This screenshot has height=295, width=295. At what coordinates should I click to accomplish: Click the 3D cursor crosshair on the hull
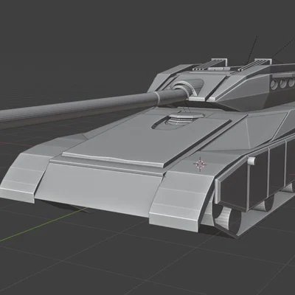(200, 164)
